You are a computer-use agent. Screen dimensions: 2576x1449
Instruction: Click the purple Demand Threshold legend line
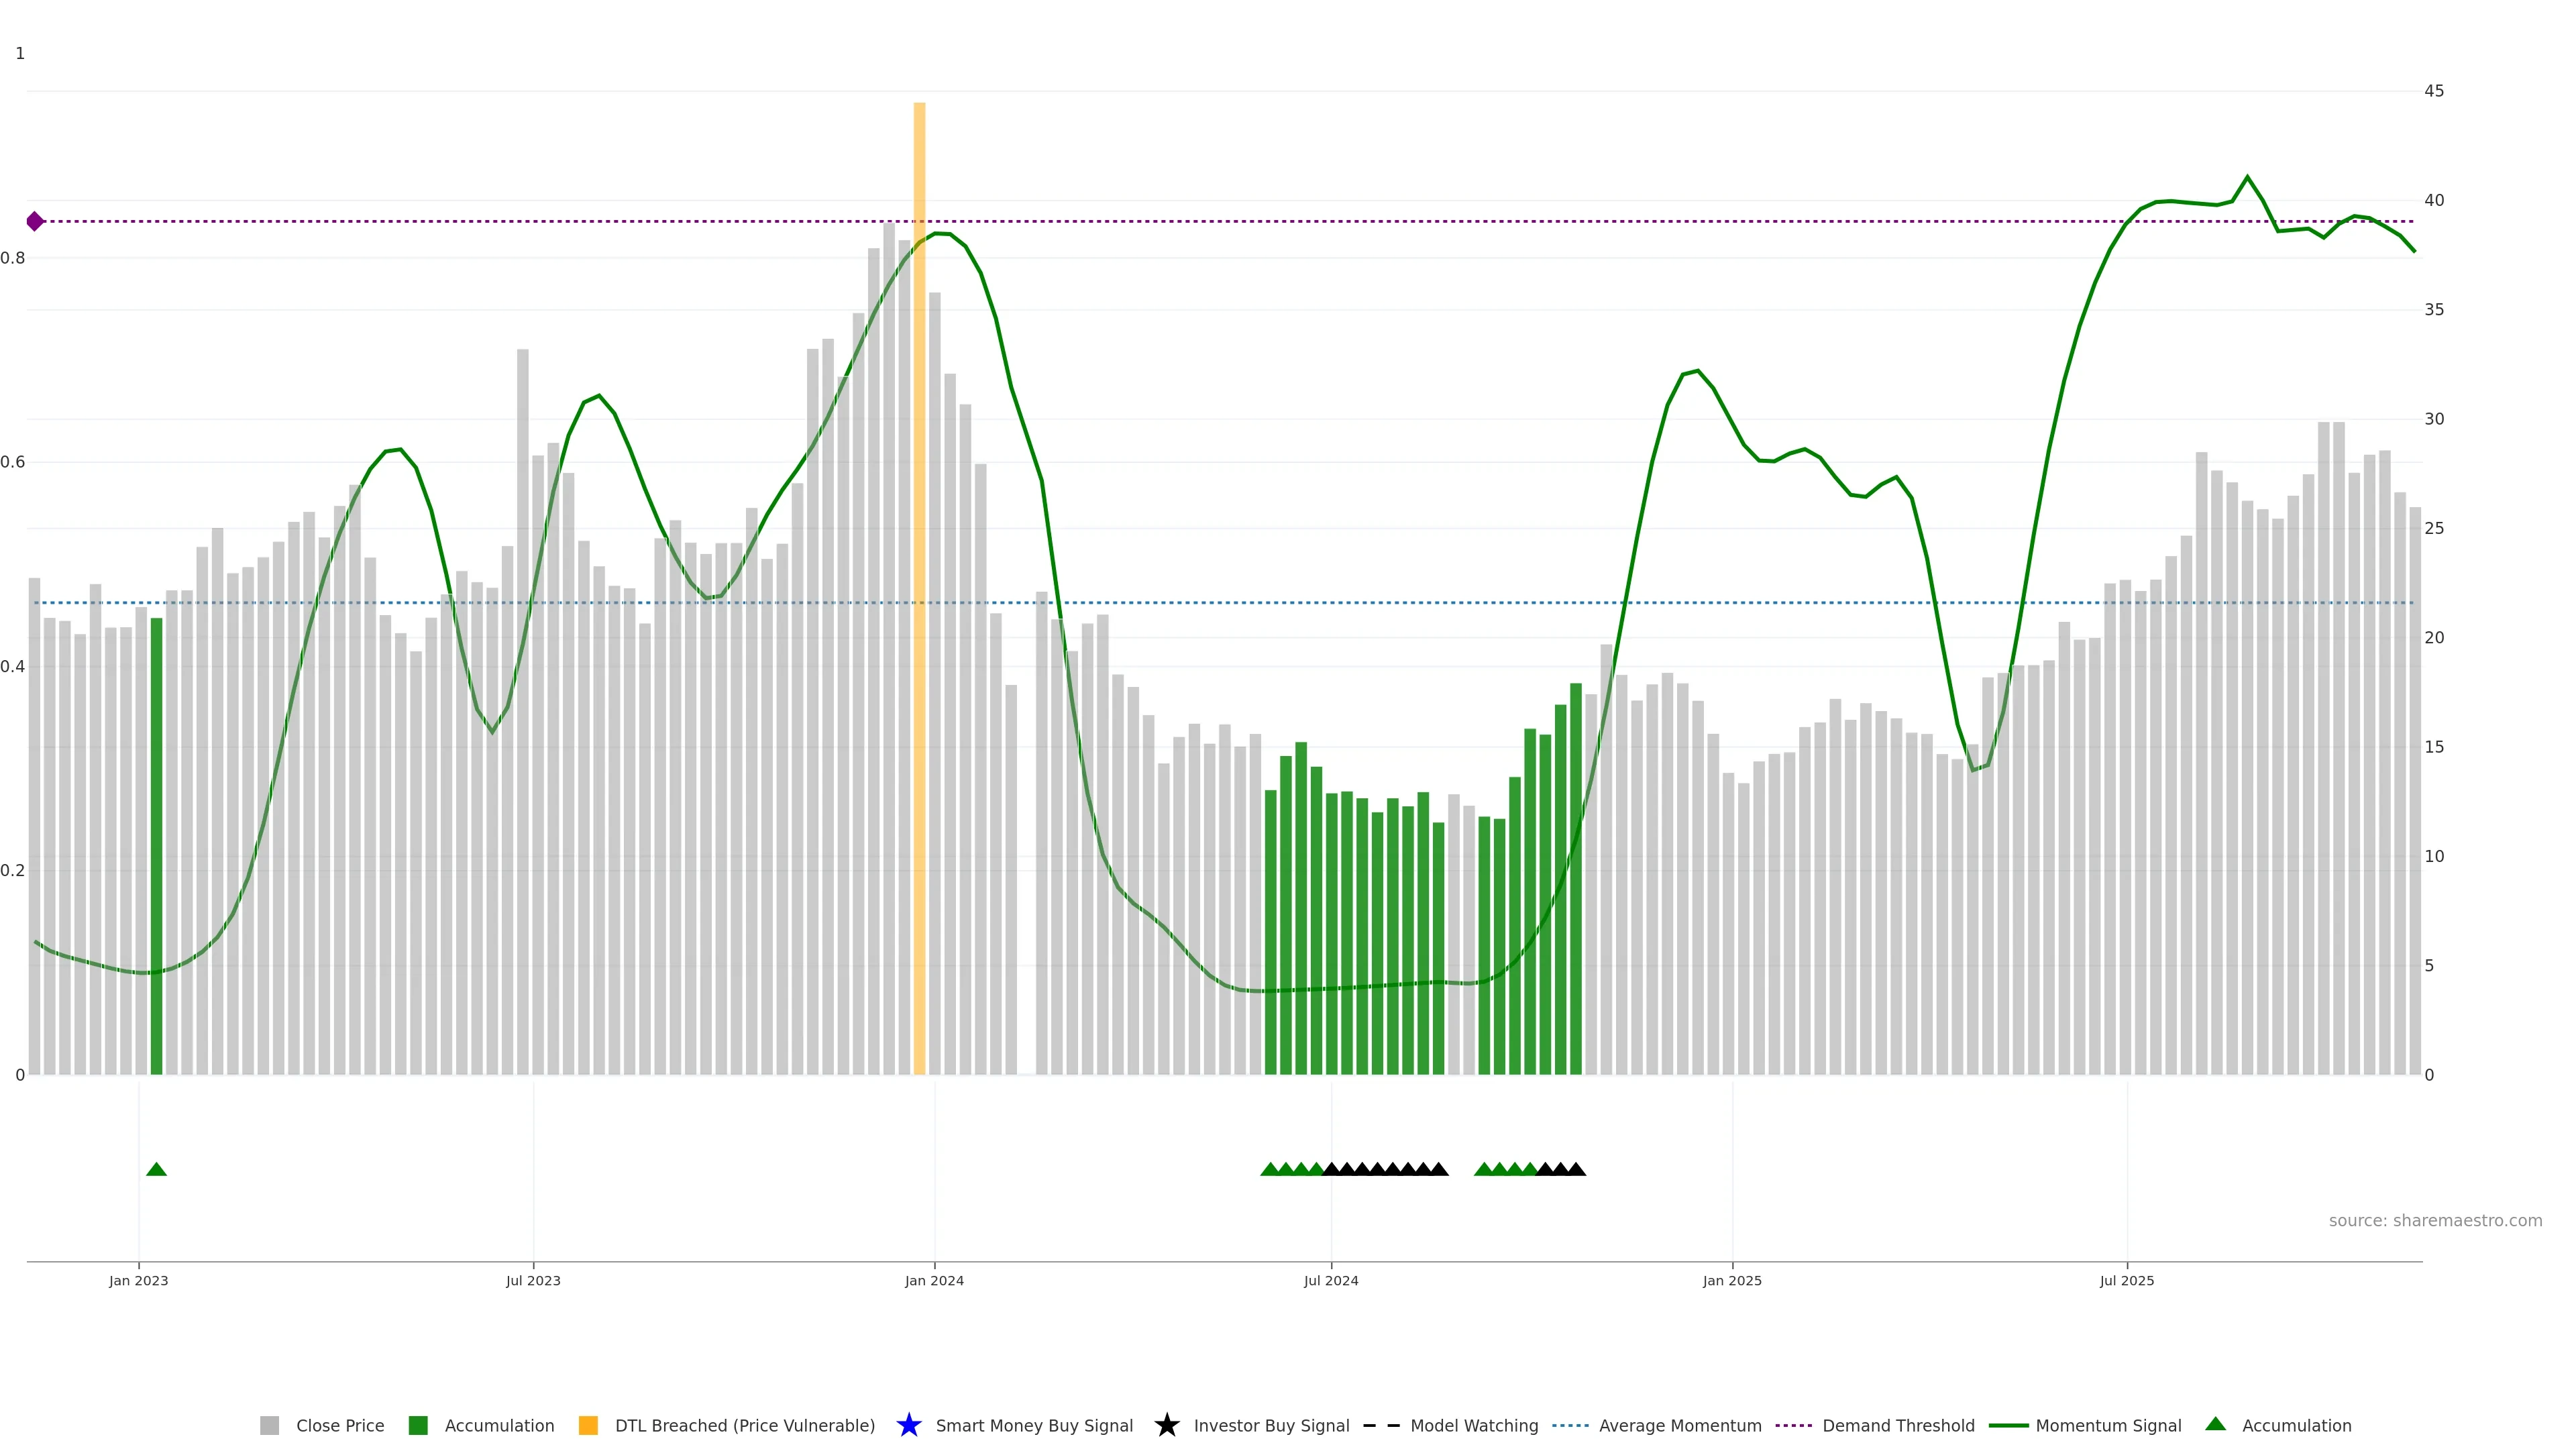(x=1793, y=1425)
